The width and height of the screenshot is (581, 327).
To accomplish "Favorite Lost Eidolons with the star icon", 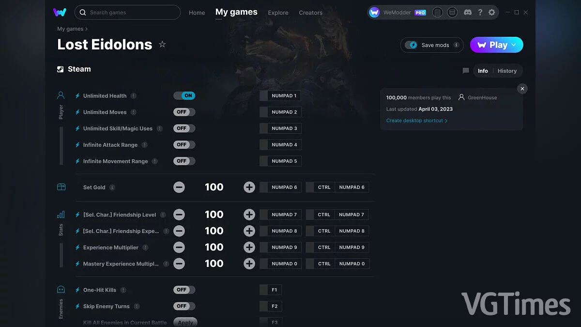I will (x=162, y=45).
